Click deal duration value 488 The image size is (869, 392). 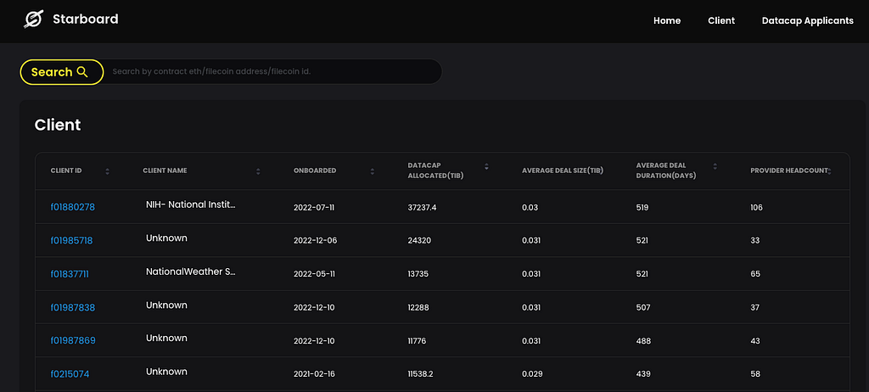(x=643, y=341)
